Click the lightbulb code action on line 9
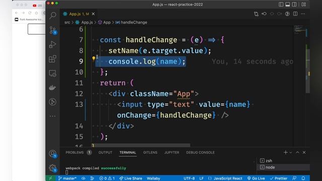Image resolution: width=322 pixels, height=181 pixels. [x=94, y=58]
